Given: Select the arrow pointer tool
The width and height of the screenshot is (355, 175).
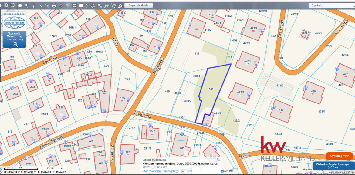Looking at the screenshot, I should pyautogui.click(x=27, y=5).
